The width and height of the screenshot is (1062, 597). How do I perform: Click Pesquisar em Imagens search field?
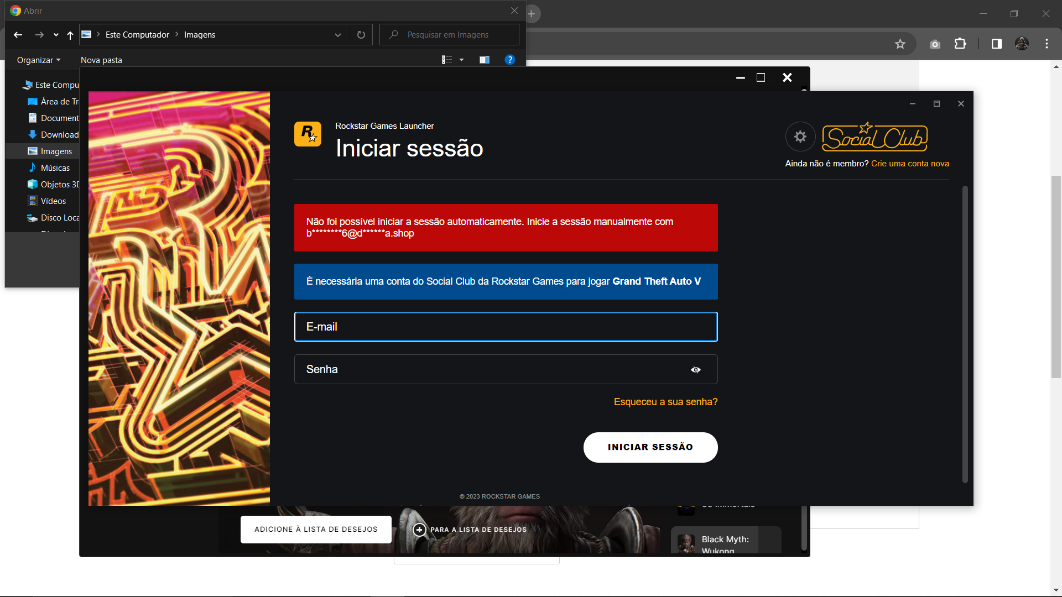pos(449,34)
